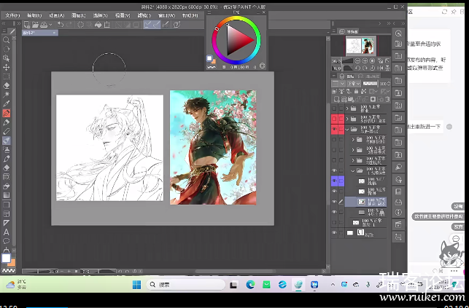The width and height of the screenshot is (469, 308).
Task: Open the 窗口(W) menu
Action: pos(168,15)
